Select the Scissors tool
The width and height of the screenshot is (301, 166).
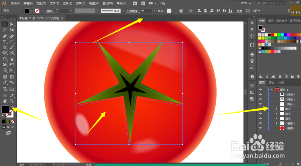(x=12, y=53)
